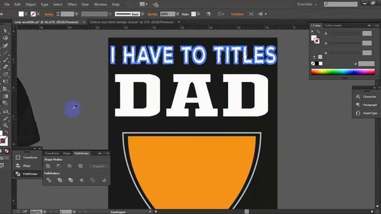
Task: Click the Expand button in Pathfinder
Action: pyautogui.click(x=98, y=166)
